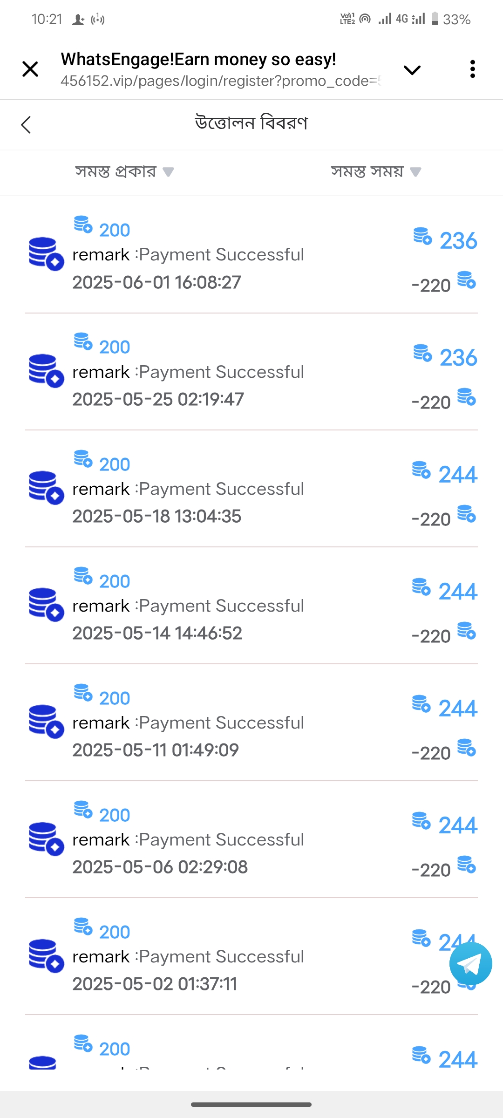The height and width of the screenshot is (1118, 503).
Task: Tap coin stack icon of 2025-05-25 record
Action: [46, 370]
